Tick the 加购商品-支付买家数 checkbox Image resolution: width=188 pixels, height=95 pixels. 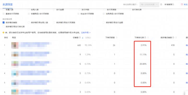click(104, 14)
